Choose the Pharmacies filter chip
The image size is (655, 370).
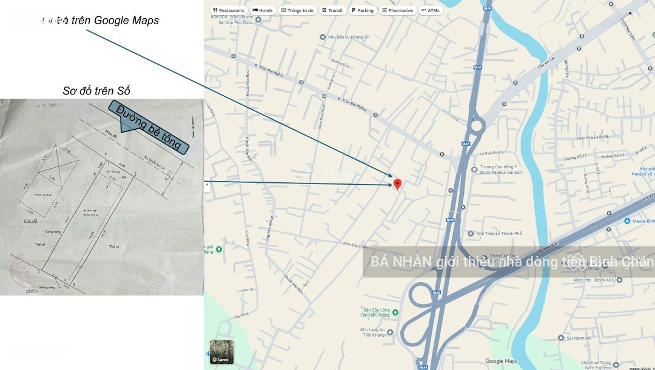coord(397,10)
